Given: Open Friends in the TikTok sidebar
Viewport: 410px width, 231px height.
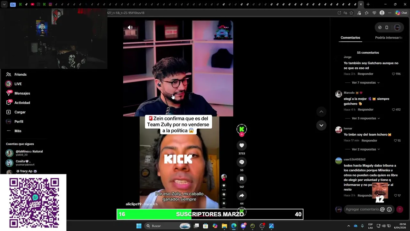Looking at the screenshot, I should tap(20, 74).
